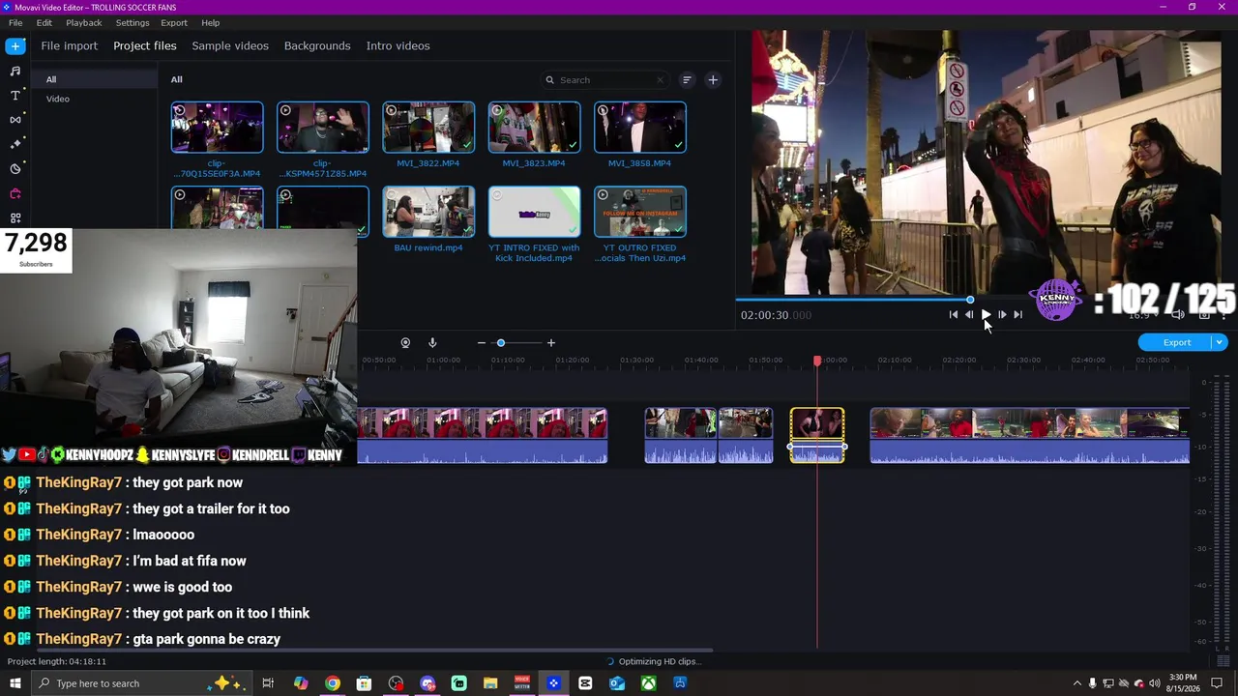Image resolution: width=1238 pixels, height=696 pixels.
Task: Select the MVI_3823.MP4 thumbnail
Action: pyautogui.click(x=534, y=128)
